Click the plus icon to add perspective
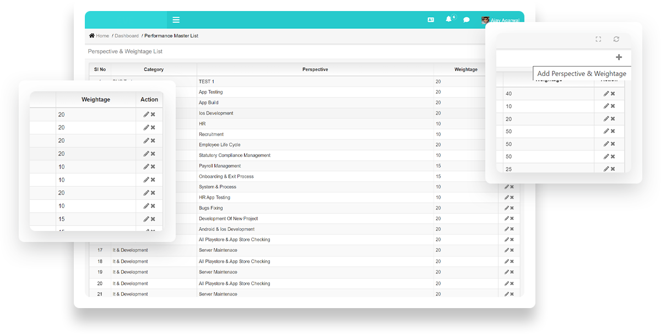Screen dimensions: 661x334 coord(619,57)
